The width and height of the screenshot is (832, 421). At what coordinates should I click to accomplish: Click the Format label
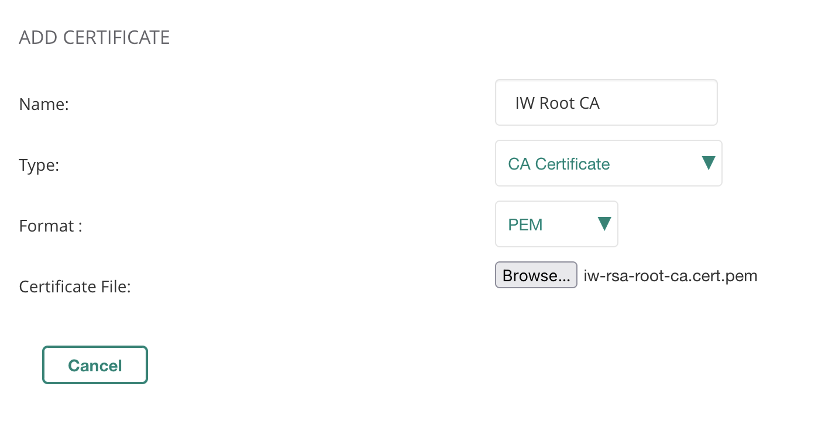tap(50, 226)
